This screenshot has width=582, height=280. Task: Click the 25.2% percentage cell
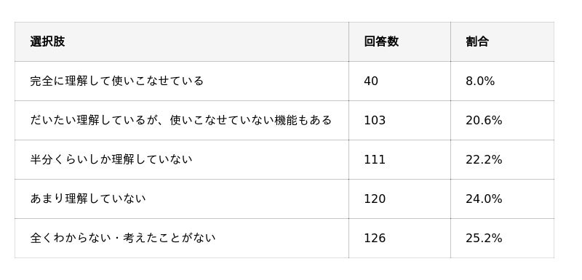click(x=484, y=238)
